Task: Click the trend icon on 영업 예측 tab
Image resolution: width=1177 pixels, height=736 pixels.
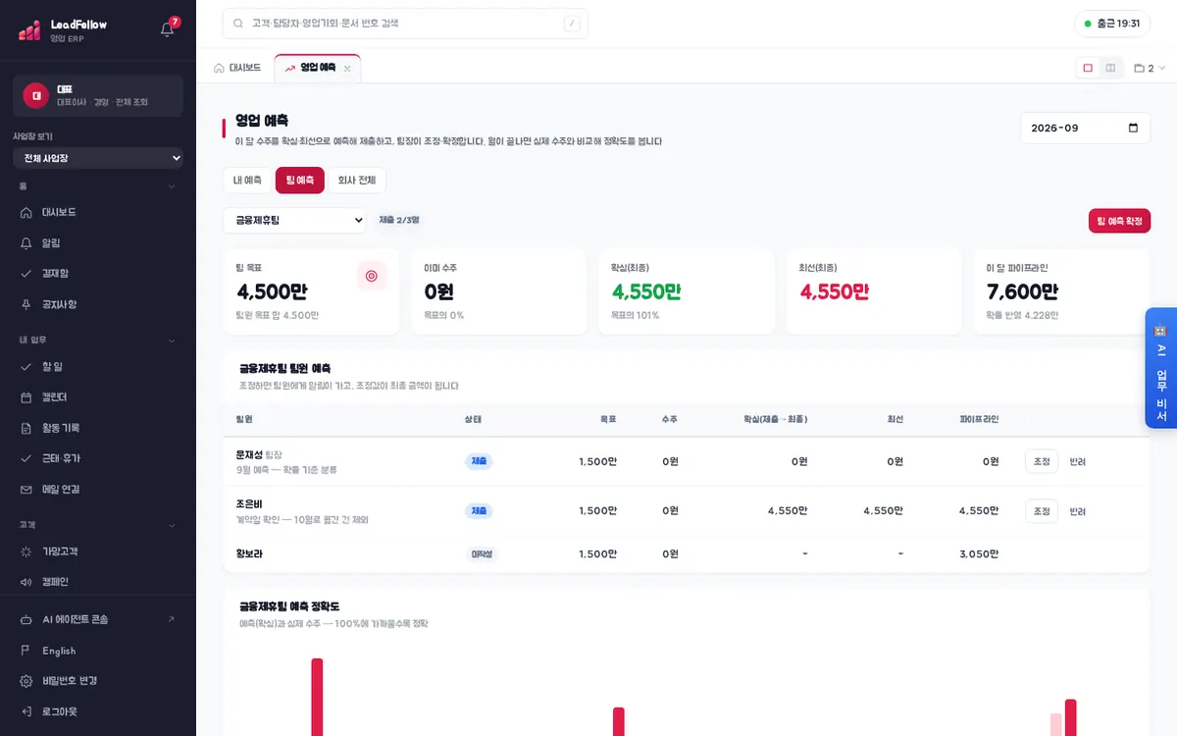Action: [290, 68]
